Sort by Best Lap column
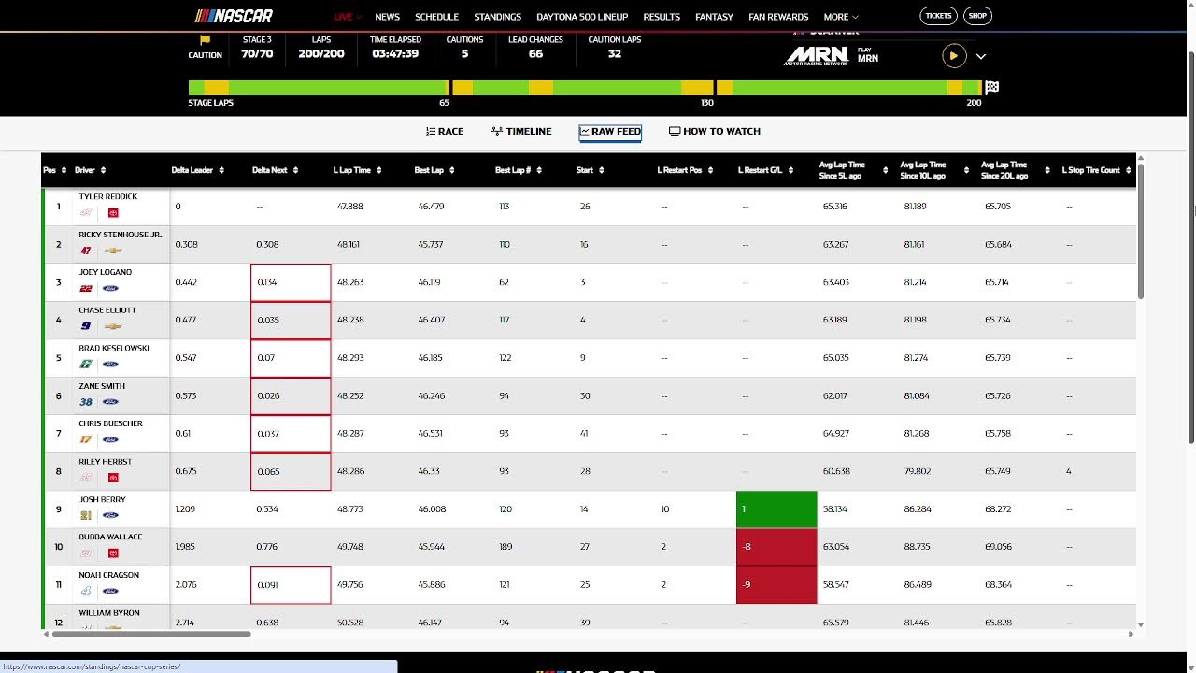 pyautogui.click(x=434, y=170)
